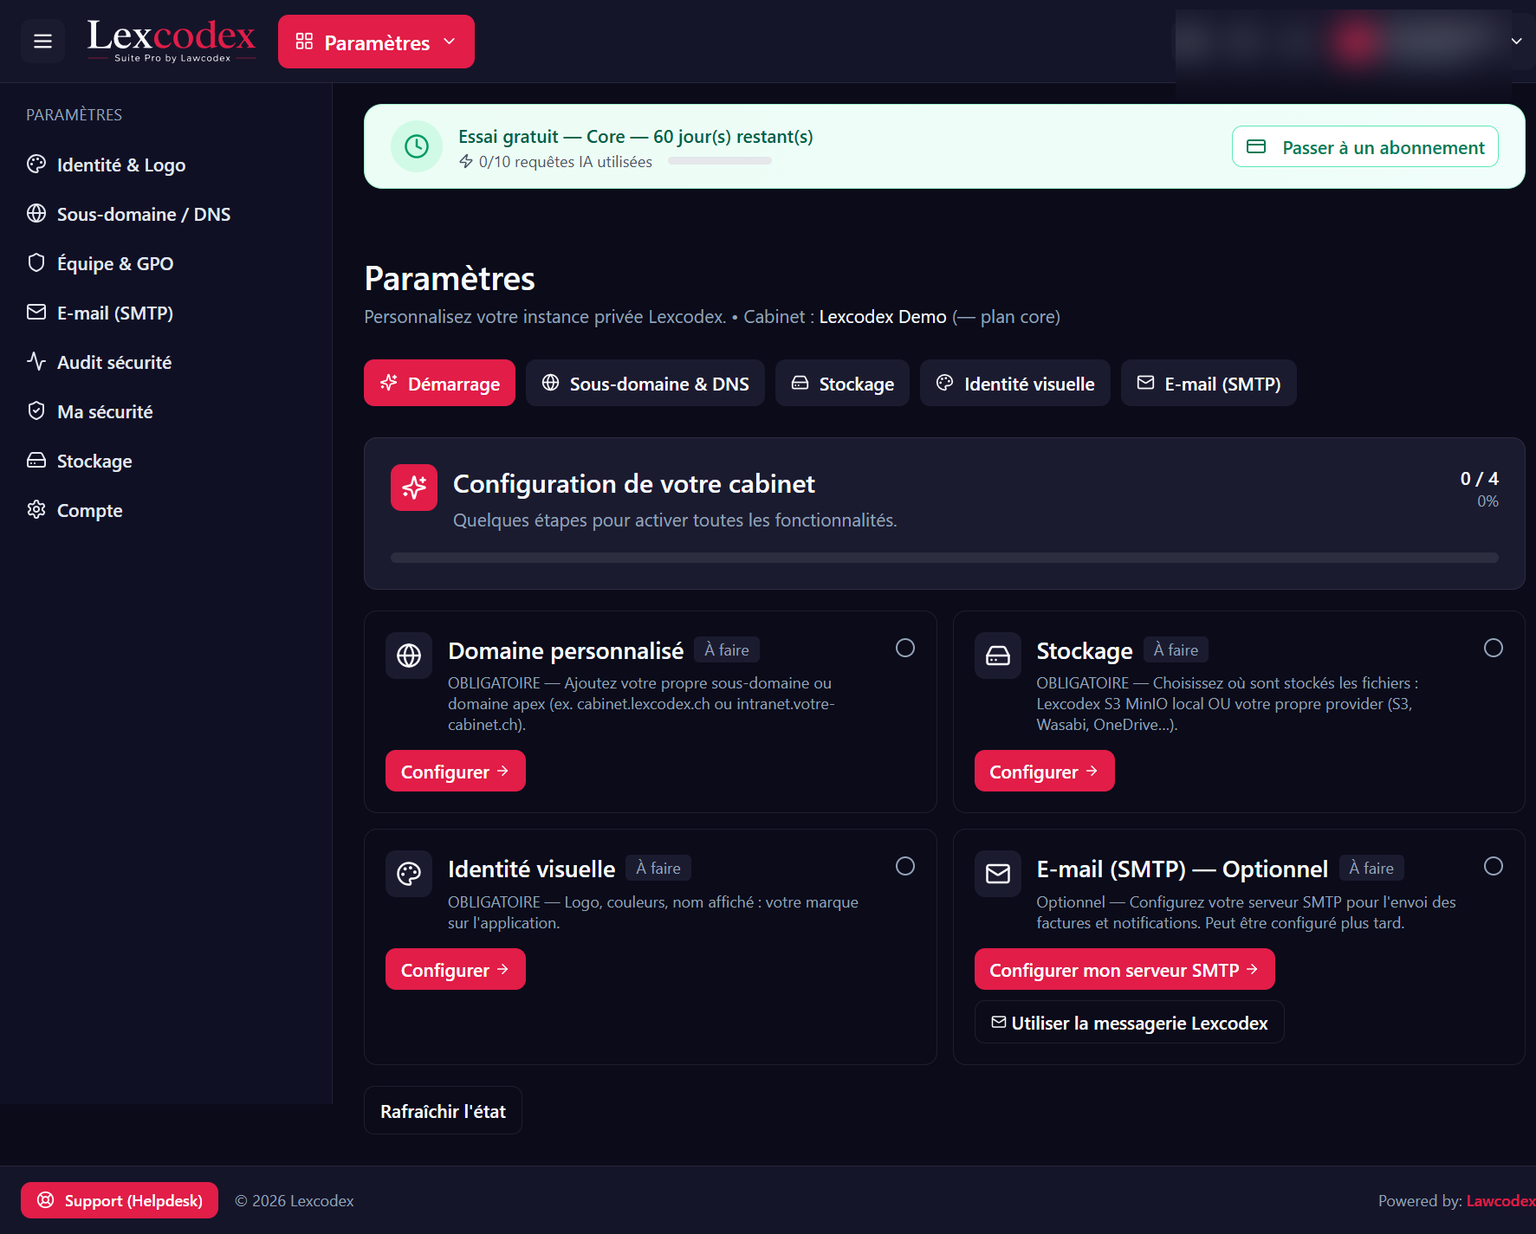Click the Lexcodex logo

pyautogui.click(x=172, y=41)
